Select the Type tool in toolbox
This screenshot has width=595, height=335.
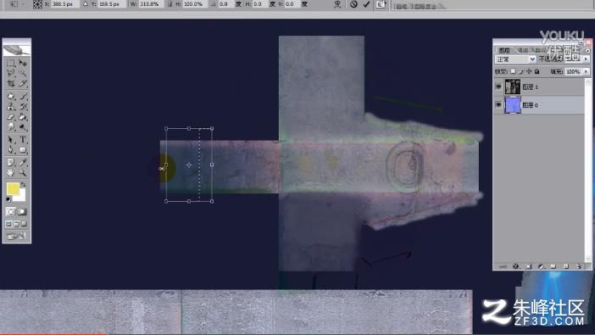pos(23,139)
